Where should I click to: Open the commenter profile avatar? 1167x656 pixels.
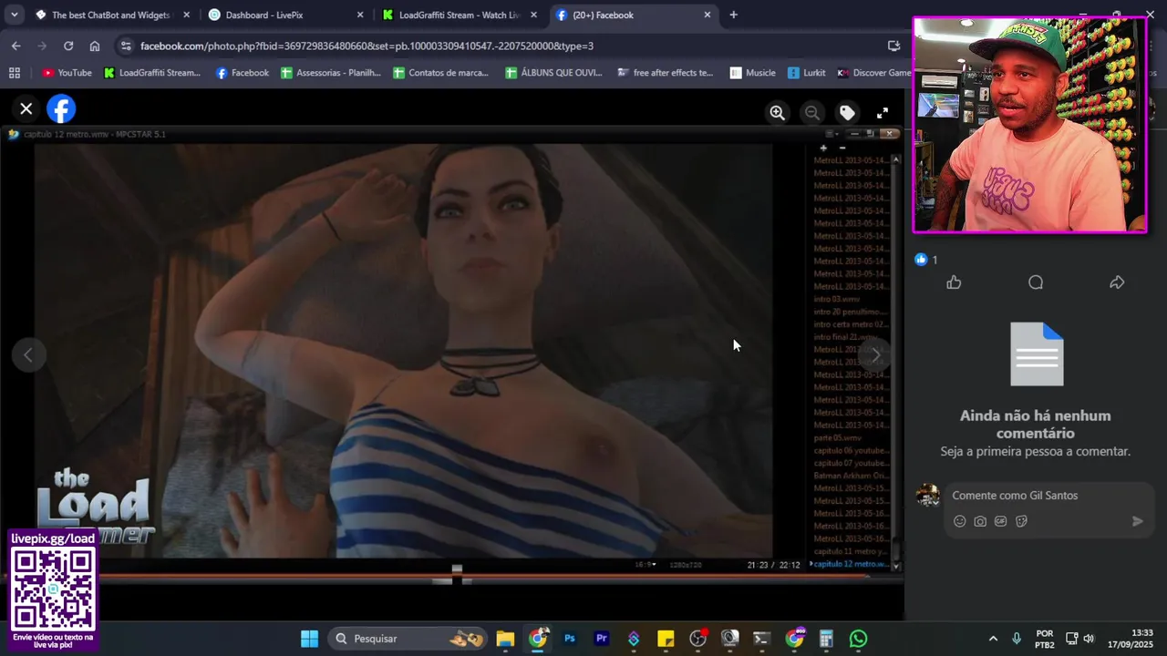928,495
